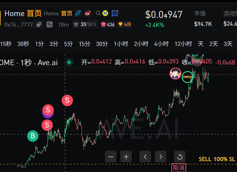Click the SELL 100% SL order label
Viewport: 237px width, 172px height.
pyautogui.click(x=217, y=159)
